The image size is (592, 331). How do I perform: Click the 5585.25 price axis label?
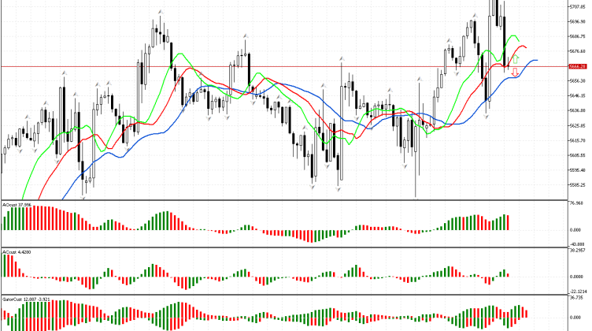point(577,184)
